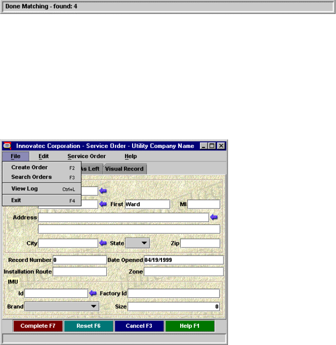Minimize the Service Order window
The image size is (336, 345).
(x=203, y=146)
